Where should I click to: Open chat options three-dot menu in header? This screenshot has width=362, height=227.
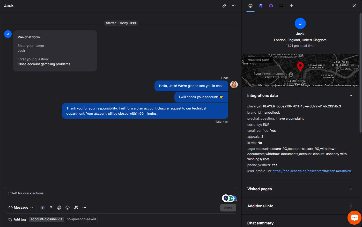click(234, 6)
